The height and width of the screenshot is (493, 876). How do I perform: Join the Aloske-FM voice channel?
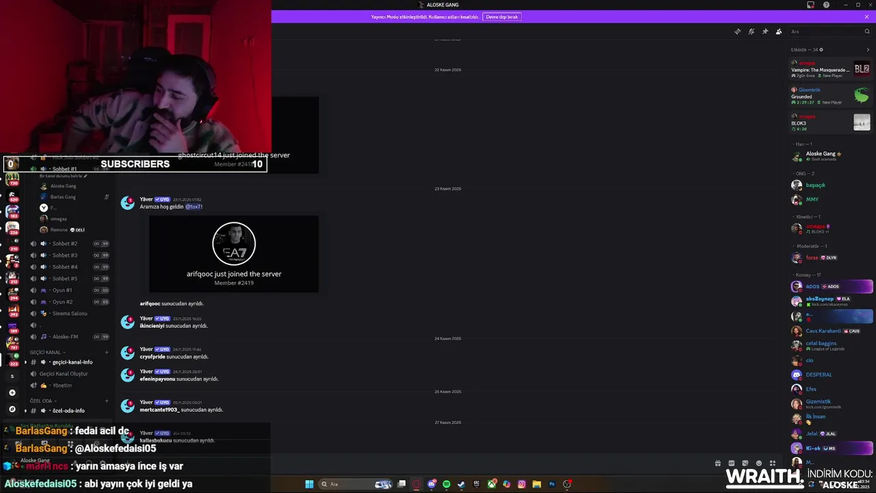pyautogui.click(x=68, y=337)
